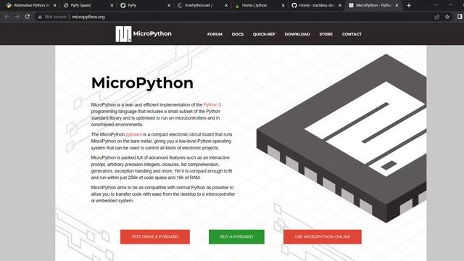464x261 pixels.
Task: Open the FORUM menu item
Action: click(215, 34)
